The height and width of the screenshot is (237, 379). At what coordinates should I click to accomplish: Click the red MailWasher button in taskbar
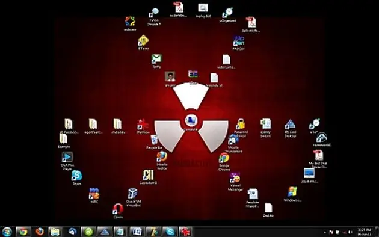pos(186,232)
